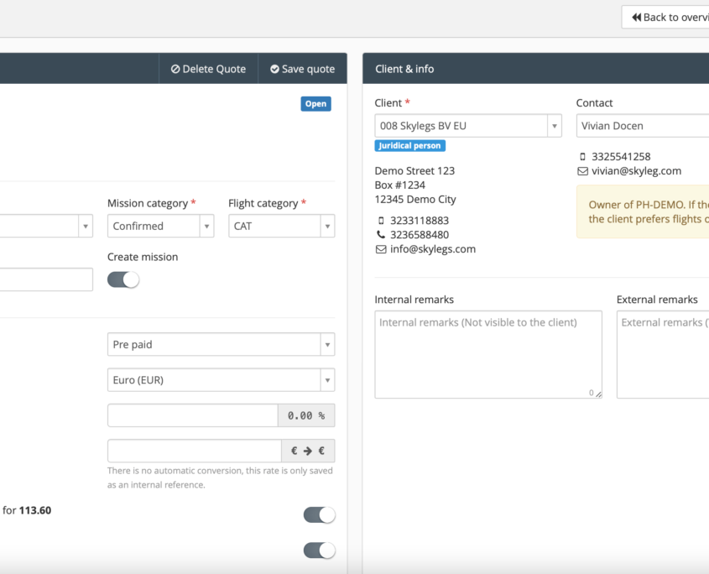Screen dimensions: 709x574
Task: Click the Delete Quote button
Action: [207, 69]
